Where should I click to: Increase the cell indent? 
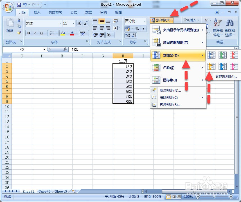click(102, 35)
